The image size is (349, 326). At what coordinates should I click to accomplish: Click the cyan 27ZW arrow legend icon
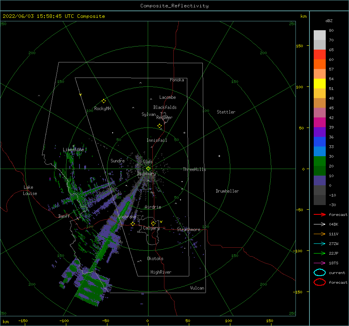tap(320, 244)
